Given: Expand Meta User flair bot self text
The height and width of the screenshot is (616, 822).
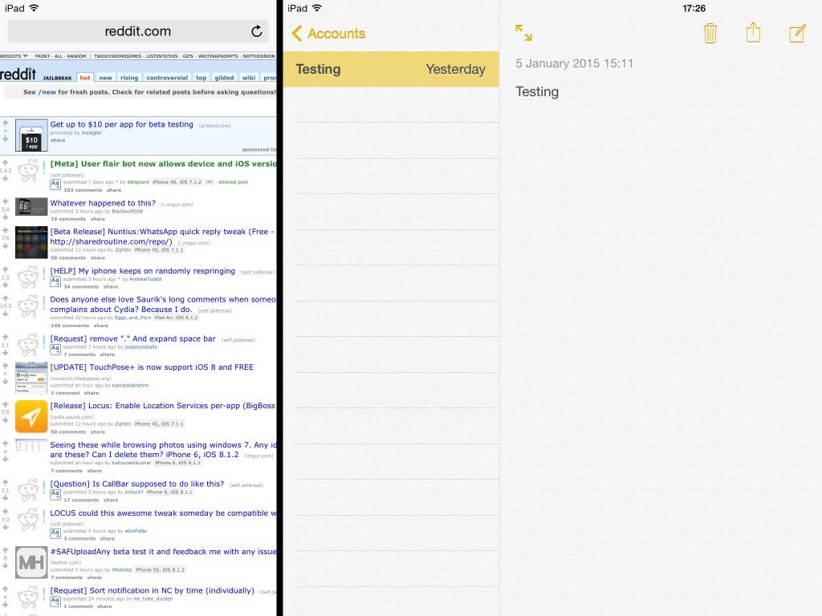Looking at the screenshot, I should (55, 184).
